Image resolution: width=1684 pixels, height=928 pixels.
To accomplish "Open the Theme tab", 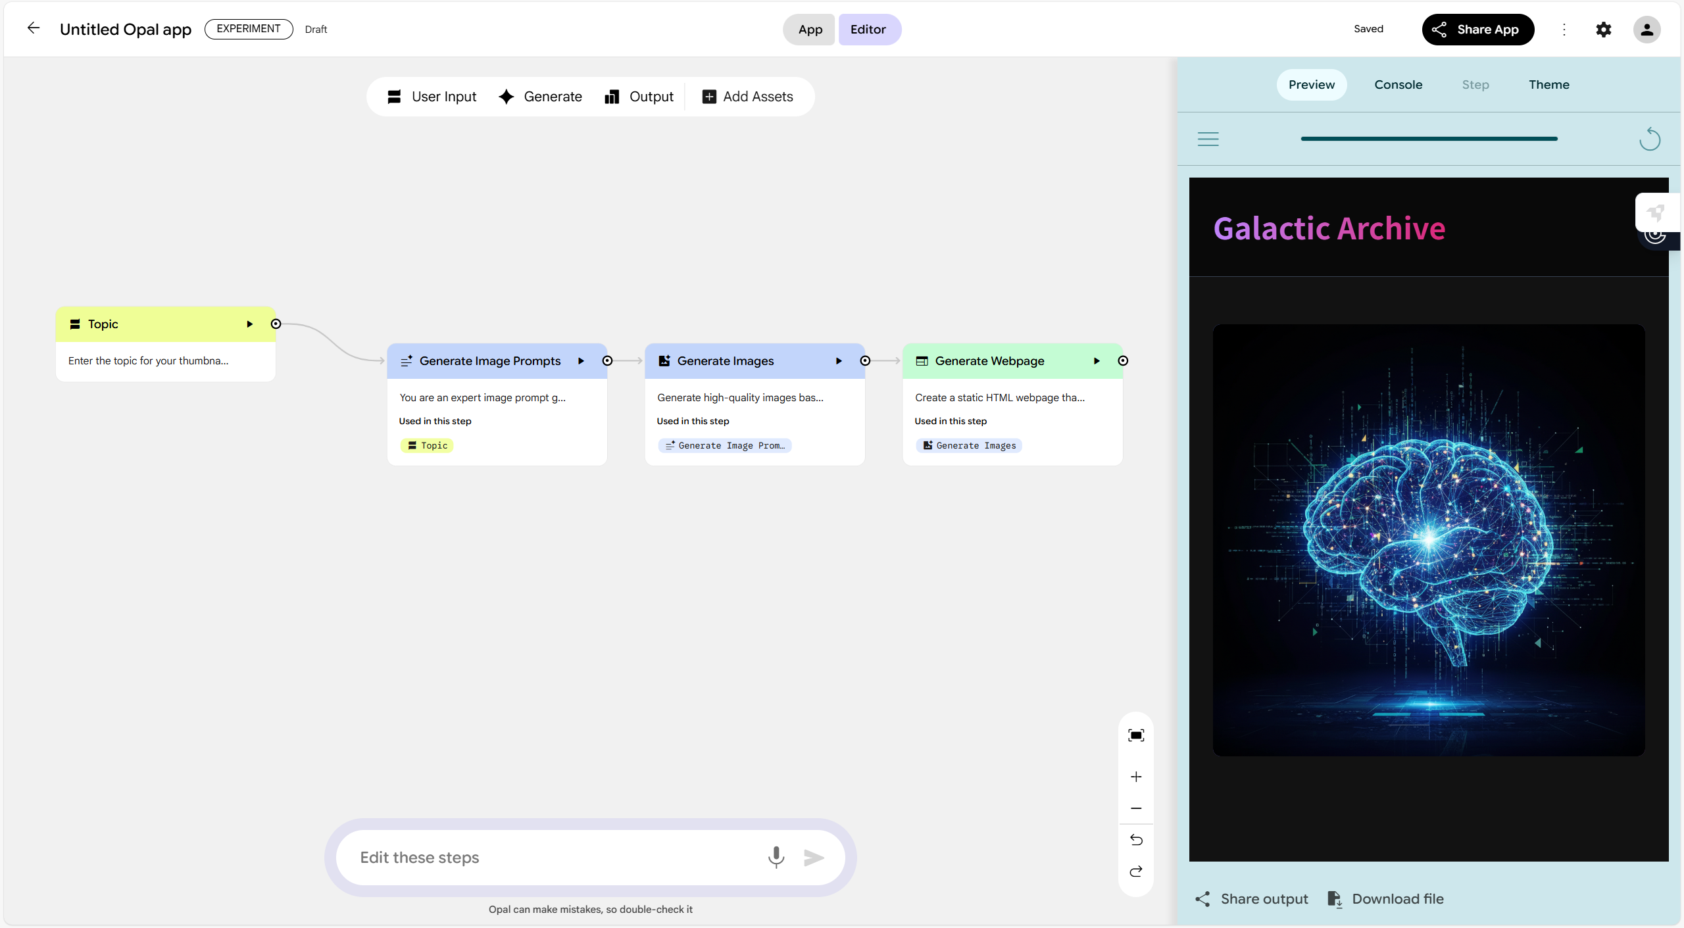I will coord(1548,85).
